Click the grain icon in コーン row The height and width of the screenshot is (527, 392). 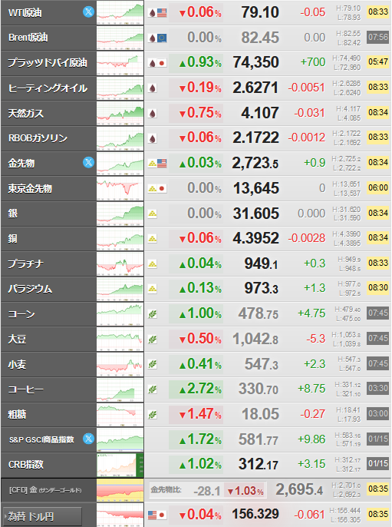[153, 314]
